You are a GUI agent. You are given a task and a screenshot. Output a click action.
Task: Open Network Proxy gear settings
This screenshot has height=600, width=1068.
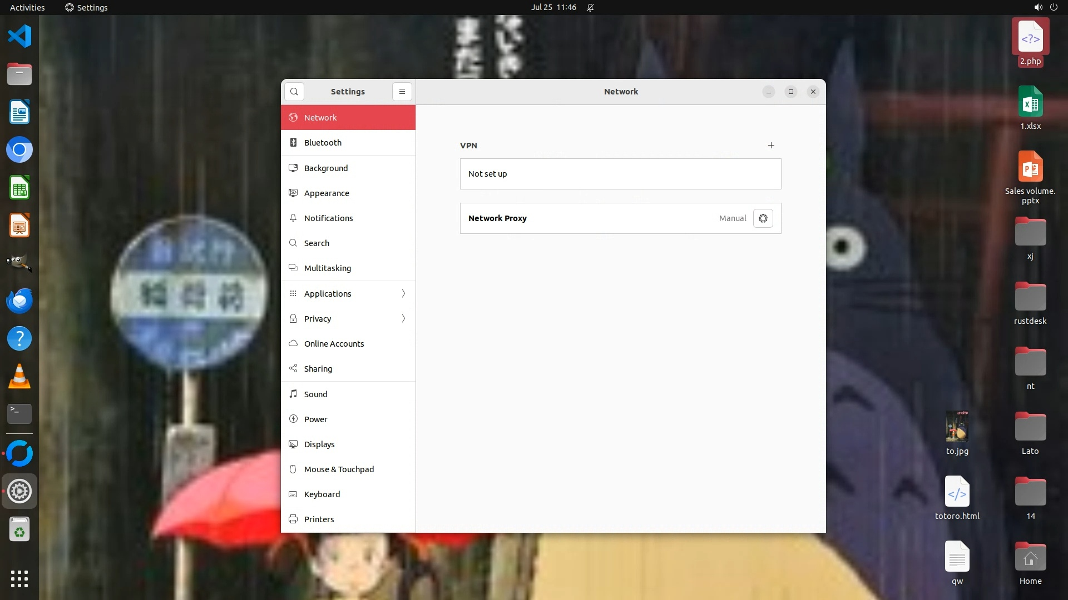click(763, 218)
